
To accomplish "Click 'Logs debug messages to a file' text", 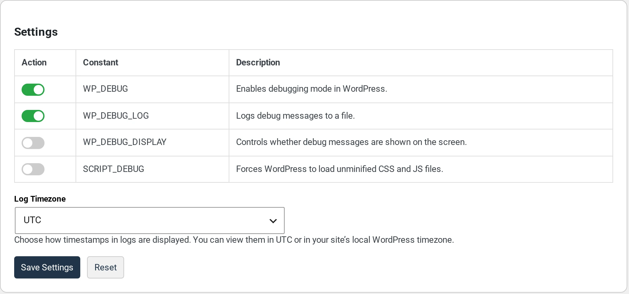I will pos(295,116).
